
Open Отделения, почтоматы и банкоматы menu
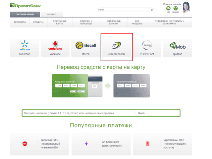point(169,22)
